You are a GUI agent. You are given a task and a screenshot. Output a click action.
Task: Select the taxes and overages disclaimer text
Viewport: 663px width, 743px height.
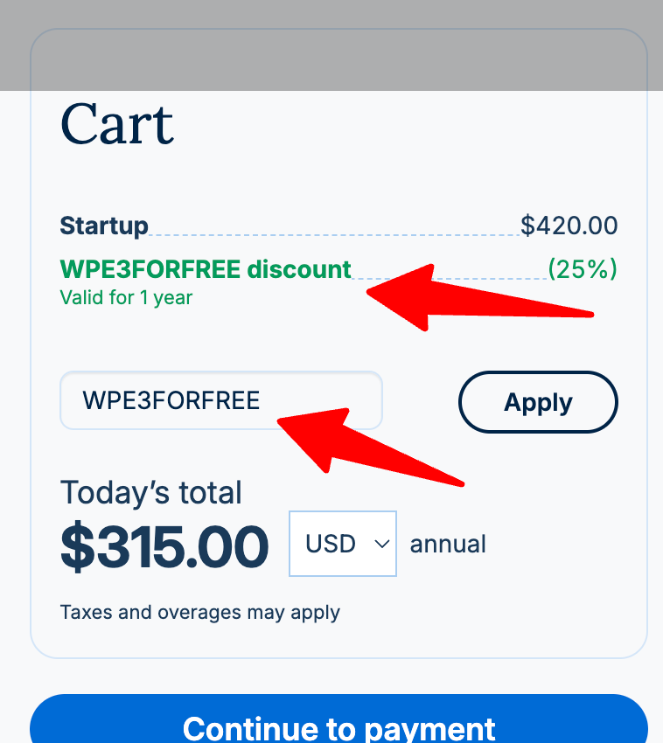(x=200, y=612)
